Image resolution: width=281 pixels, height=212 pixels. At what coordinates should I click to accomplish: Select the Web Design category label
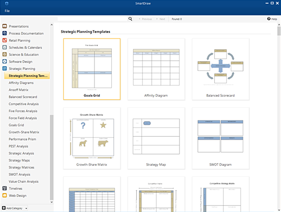tap(17, 196)
